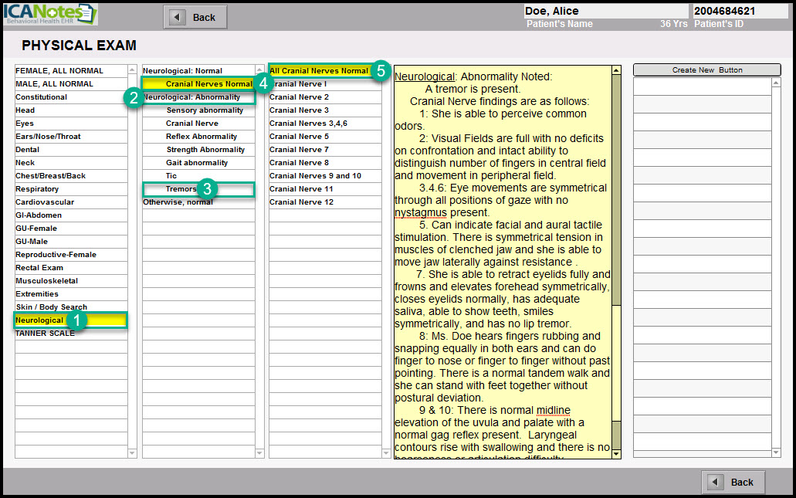Select All Cranial Nerves Normal
The height and width of the screenshot is (498, 796).
[x=319, y=71]
